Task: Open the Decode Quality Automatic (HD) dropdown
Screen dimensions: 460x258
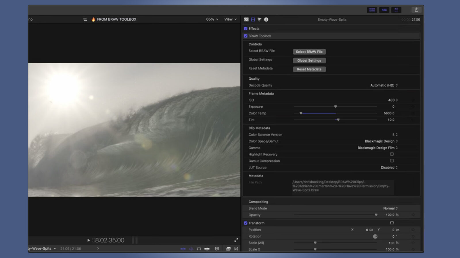Action: (384, 85)
